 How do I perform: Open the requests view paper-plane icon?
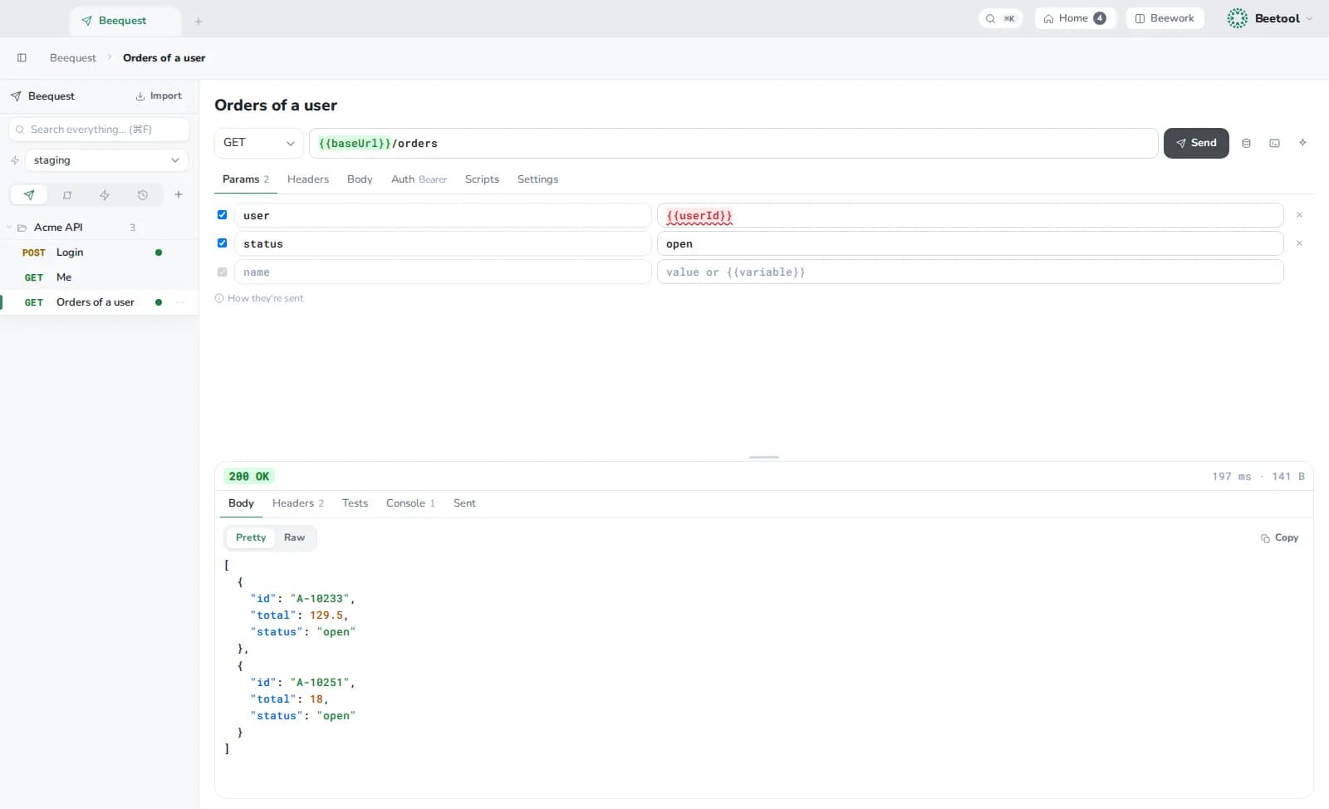click(x=29, y=195)
